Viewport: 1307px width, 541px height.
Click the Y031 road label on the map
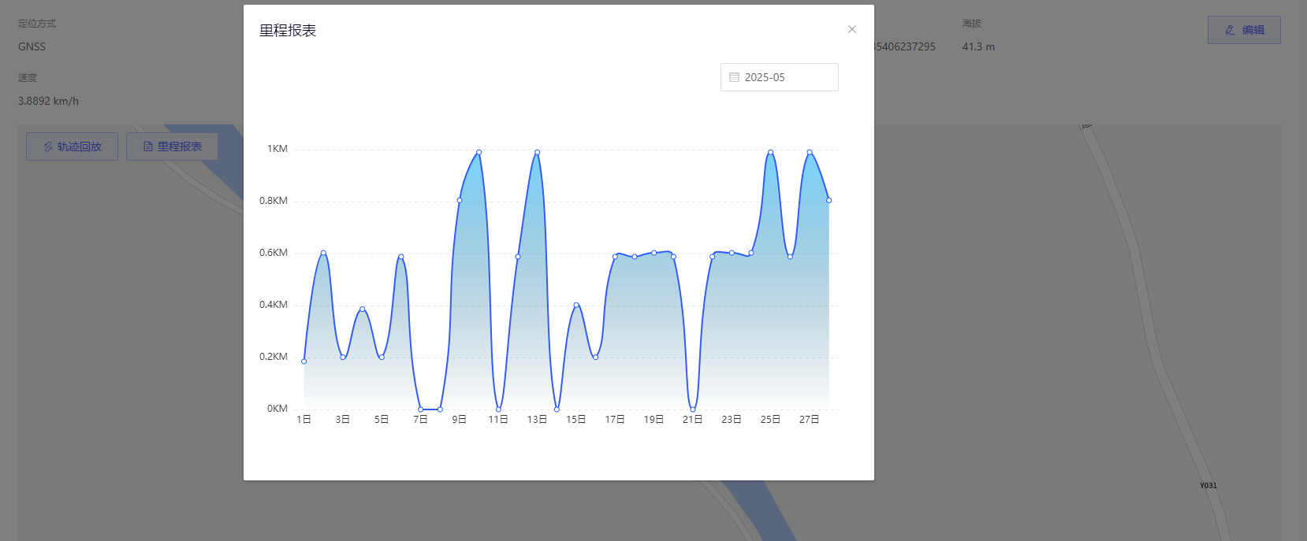[x=1208, y=486]
